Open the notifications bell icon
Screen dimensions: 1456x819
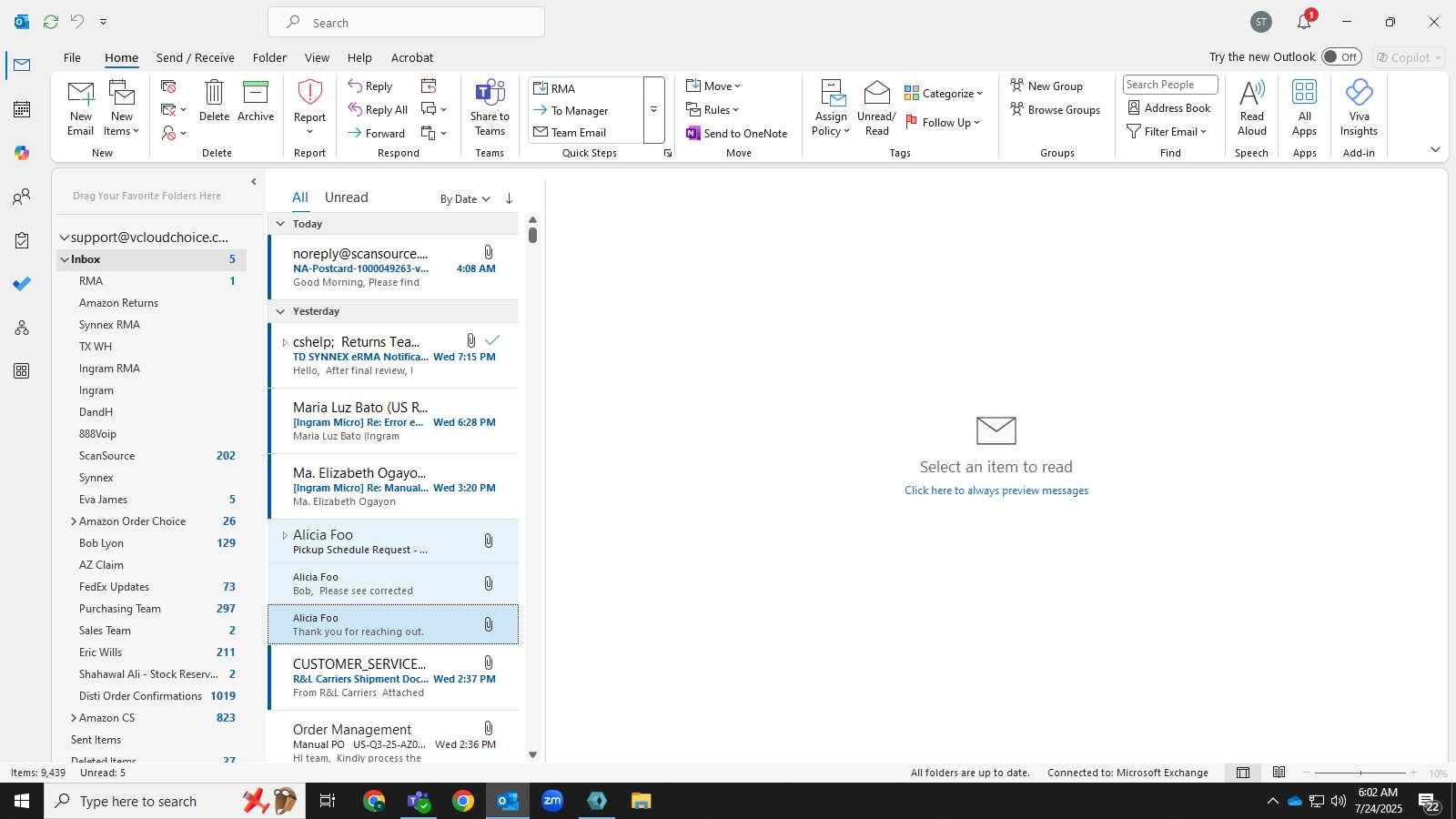(x=1304, y=22)
